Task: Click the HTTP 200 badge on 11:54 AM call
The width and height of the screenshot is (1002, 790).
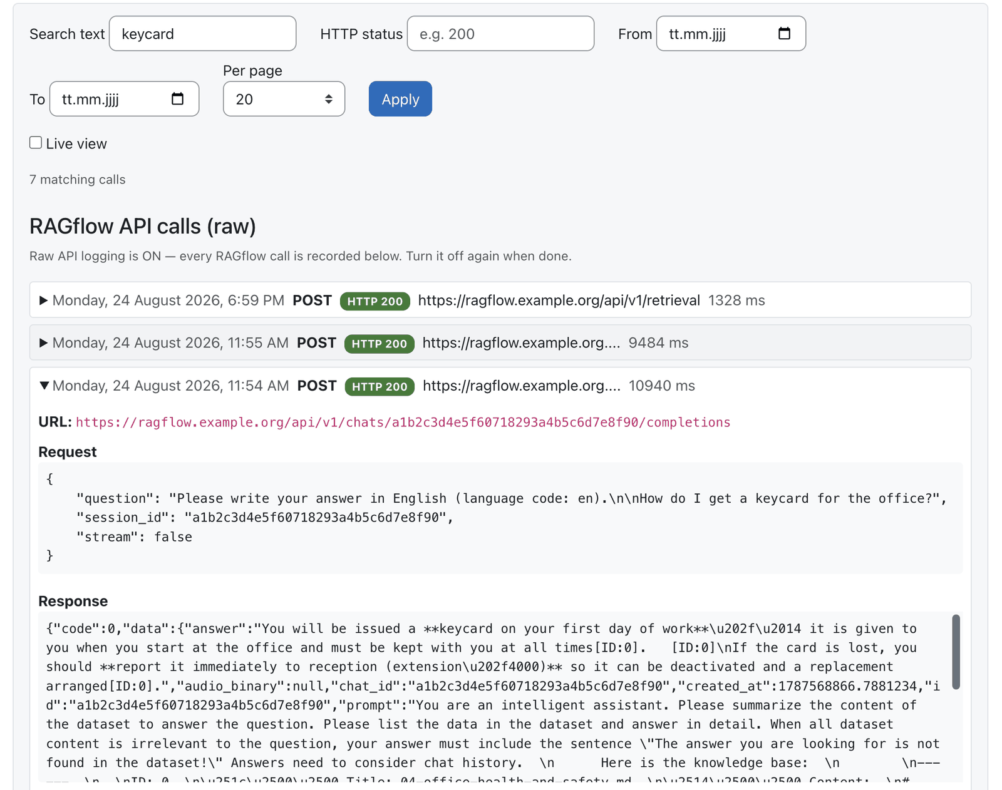Action: [x=380, y=387]
